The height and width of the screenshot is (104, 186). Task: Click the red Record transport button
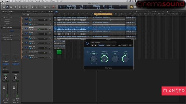coord(53,7)
